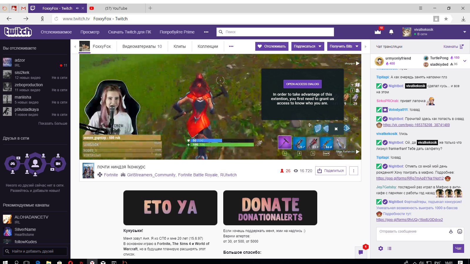
Task: Bookmark page with the star icon
Action: (x=446, y=19)
